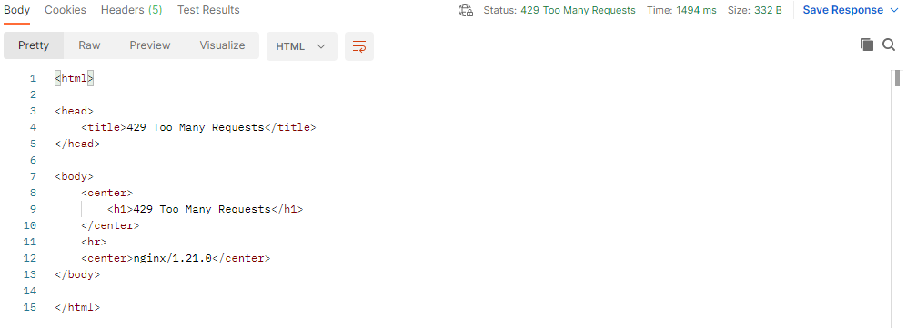
Task: Select the Body tab
Action: pos(16,10)
